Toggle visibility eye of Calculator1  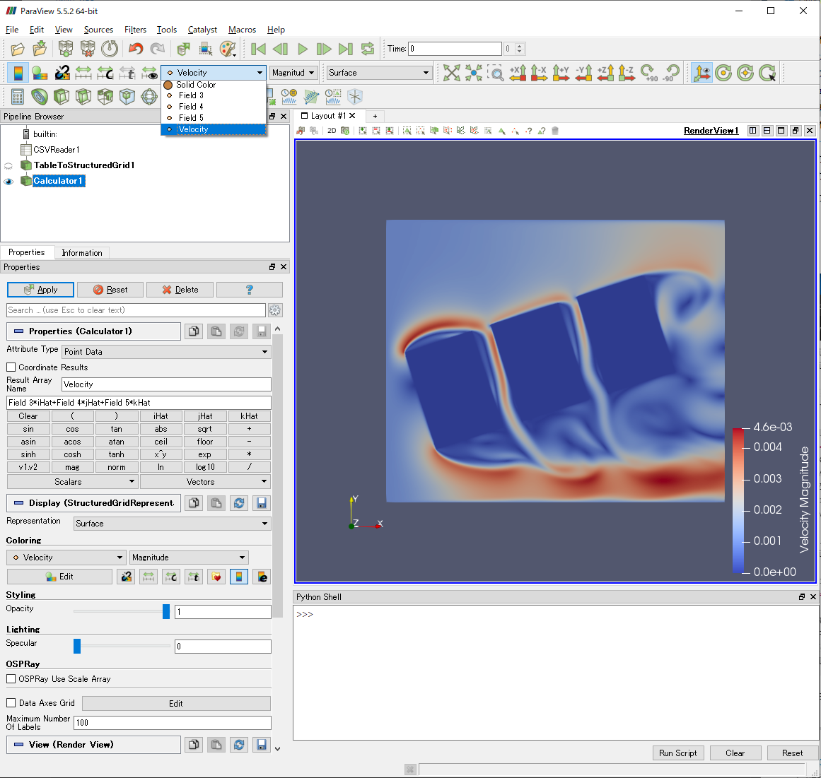pos(8,182)
